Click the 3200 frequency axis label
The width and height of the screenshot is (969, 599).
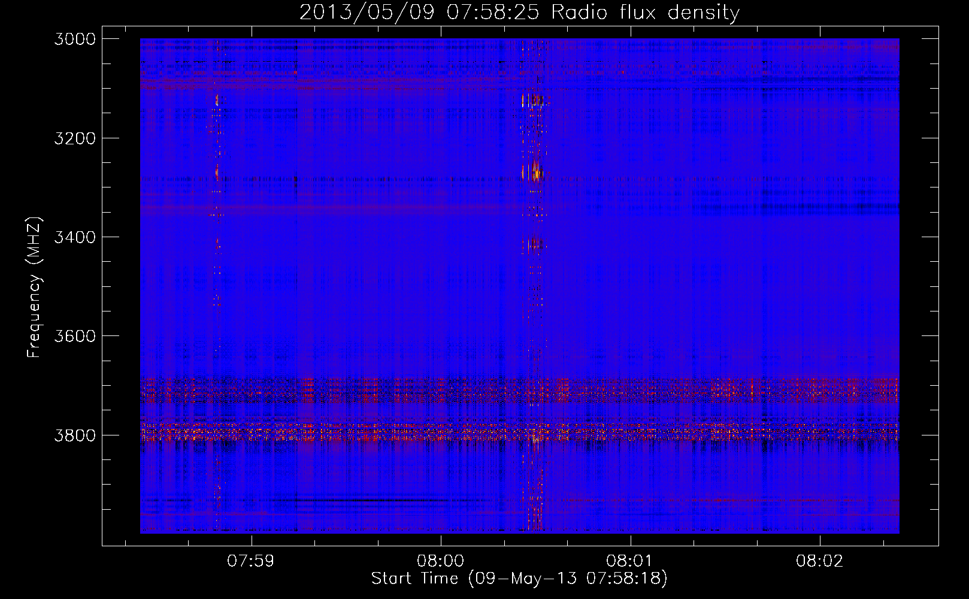pos(75,138)
